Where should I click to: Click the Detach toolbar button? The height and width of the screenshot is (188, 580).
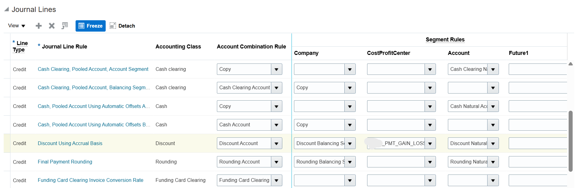pyautogui.click(x=122, y=26)
